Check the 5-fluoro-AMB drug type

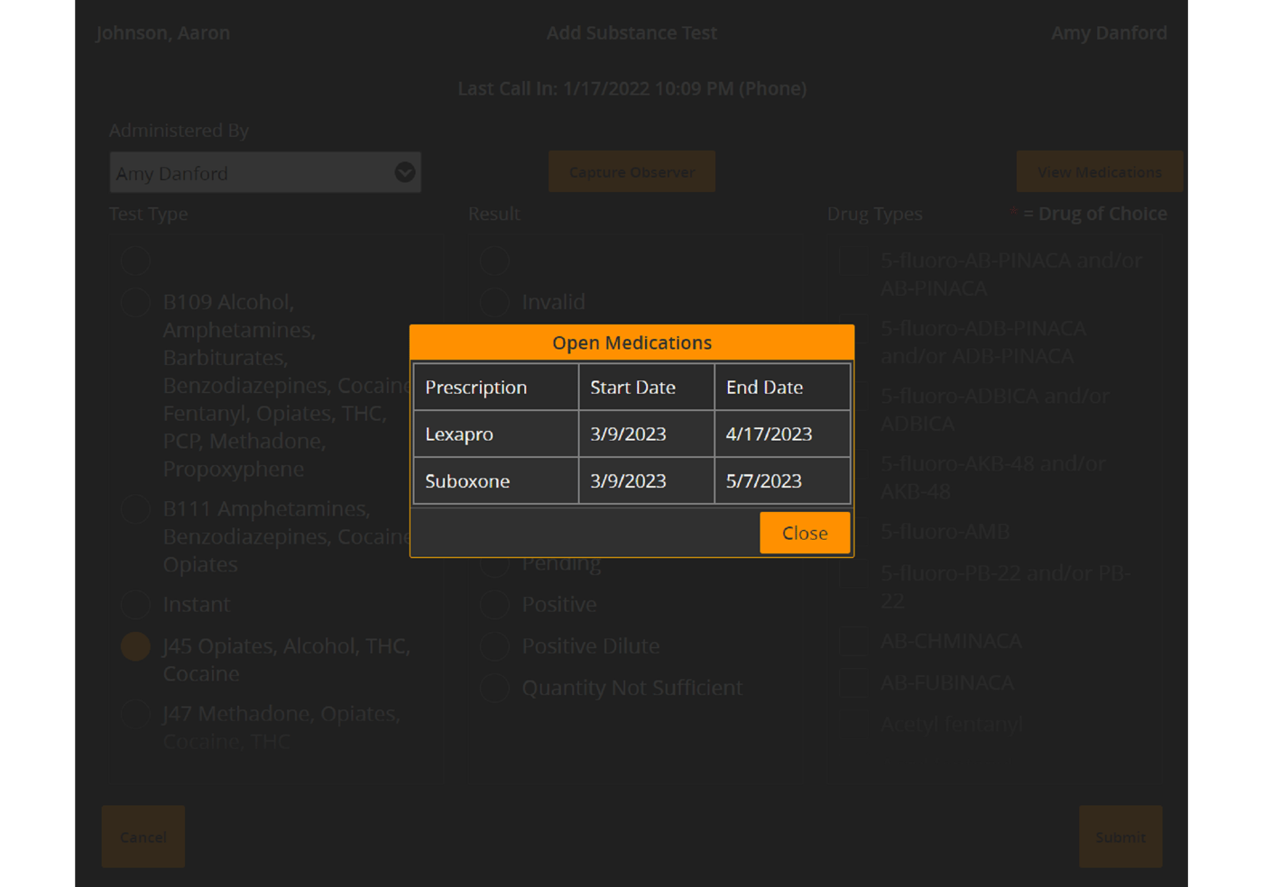point(853,532)
